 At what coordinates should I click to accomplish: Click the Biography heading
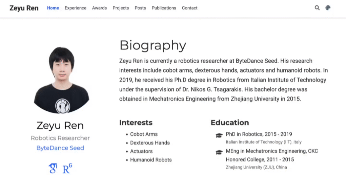pos(153,45)
